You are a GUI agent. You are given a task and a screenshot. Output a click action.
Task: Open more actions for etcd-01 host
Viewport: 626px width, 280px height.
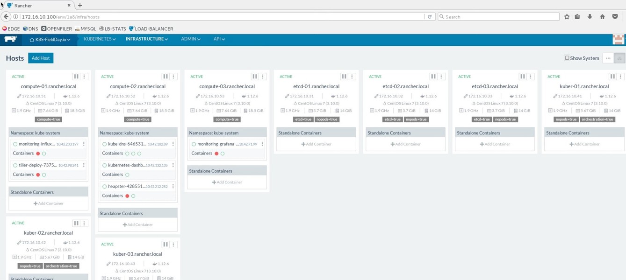tap(352, 77)
